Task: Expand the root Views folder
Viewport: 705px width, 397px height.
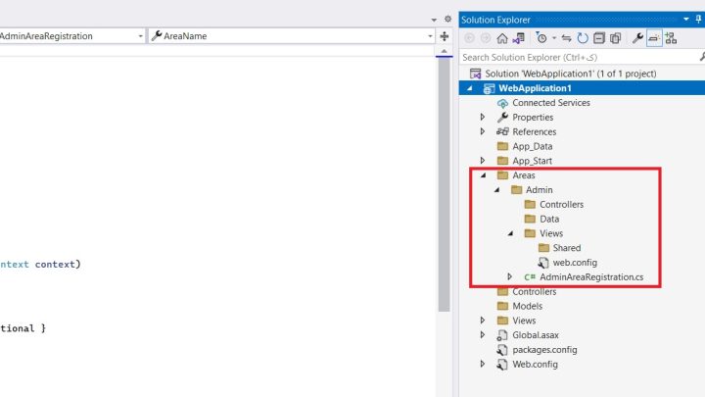Action: tap(483, 321)
